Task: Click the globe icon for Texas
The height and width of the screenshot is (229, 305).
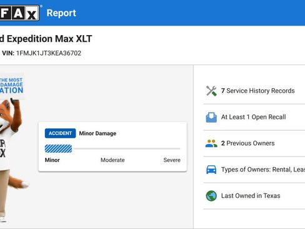Action: (x=211, y=196)
